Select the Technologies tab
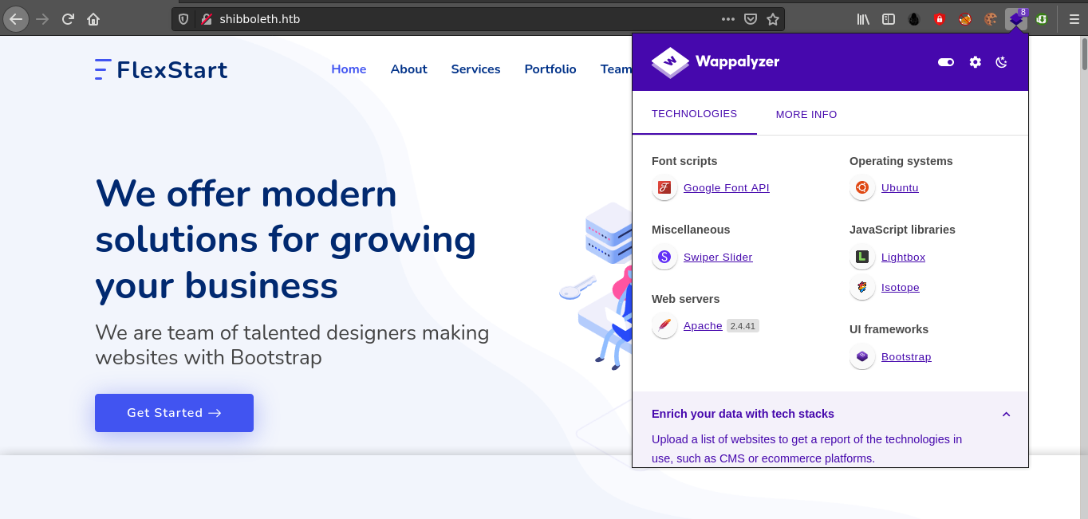Screen dimensions: 1088x519 click(x=694, y=114)
